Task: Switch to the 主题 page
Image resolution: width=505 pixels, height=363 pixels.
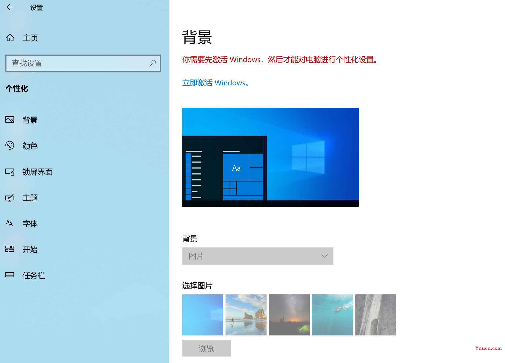Action: [30, 198]
